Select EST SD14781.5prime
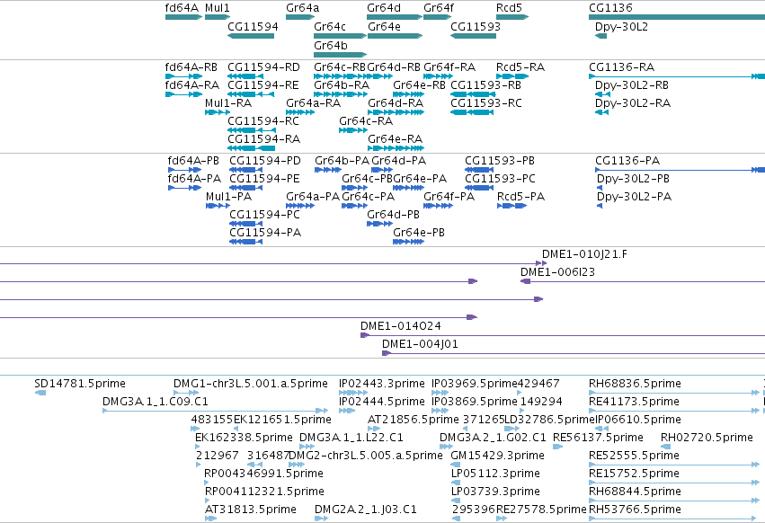 (40, 393)
